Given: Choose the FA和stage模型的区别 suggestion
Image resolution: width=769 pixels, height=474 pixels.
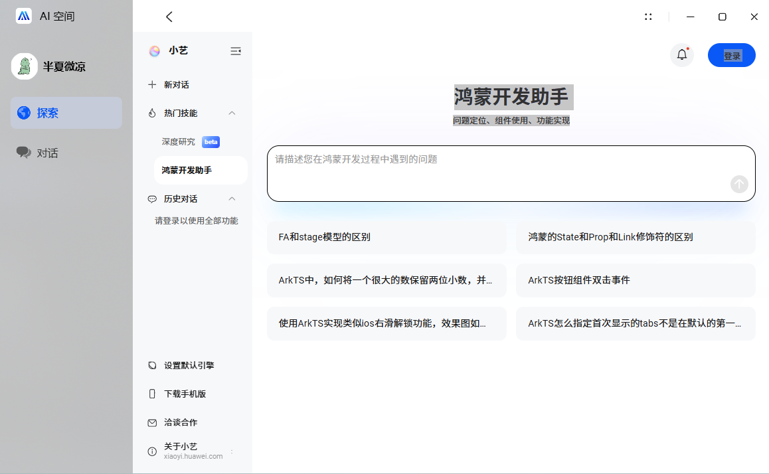Looking at the screenshot, I should pyautogui.click(x=386, y=237).
